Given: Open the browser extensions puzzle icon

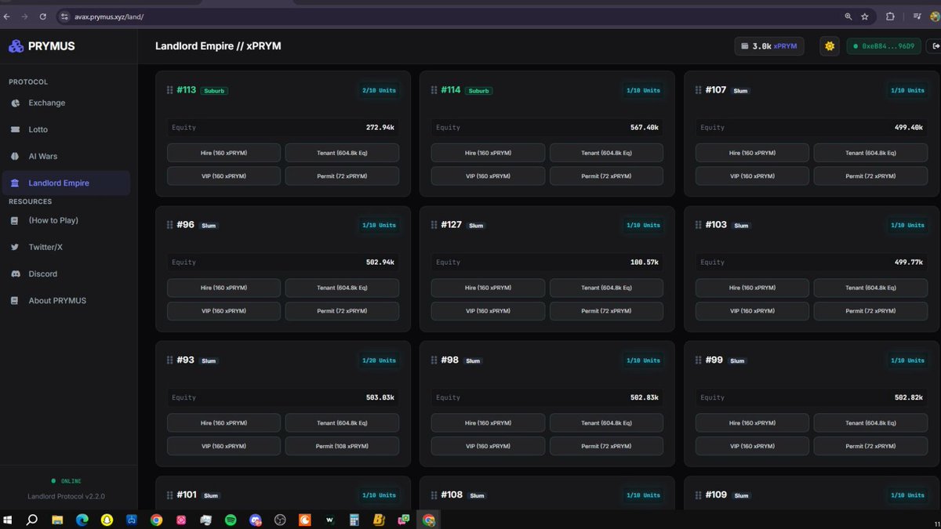Looking at the screenshot, I should tap(890, 16).
